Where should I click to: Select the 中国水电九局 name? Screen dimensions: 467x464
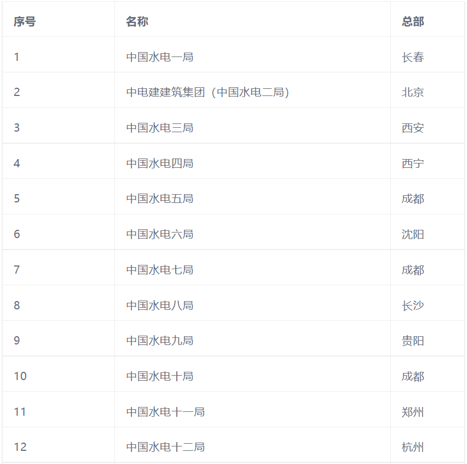[x=160, y=341]
